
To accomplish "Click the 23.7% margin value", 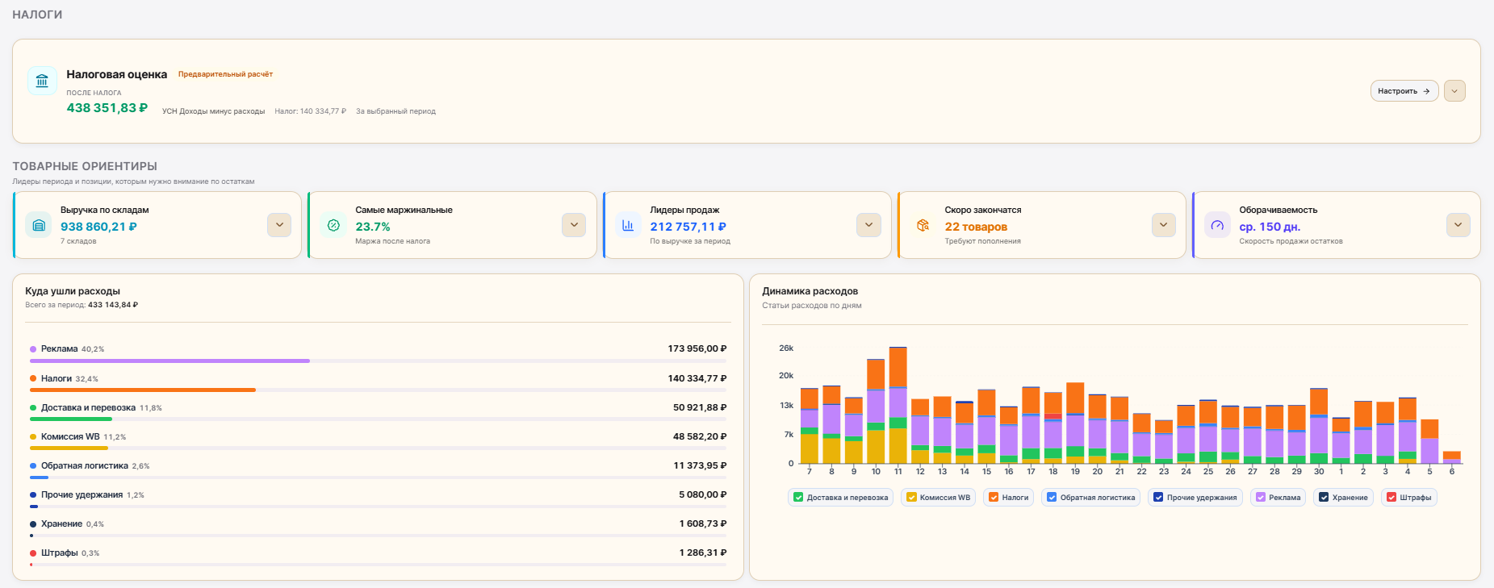I will point(373,227).
